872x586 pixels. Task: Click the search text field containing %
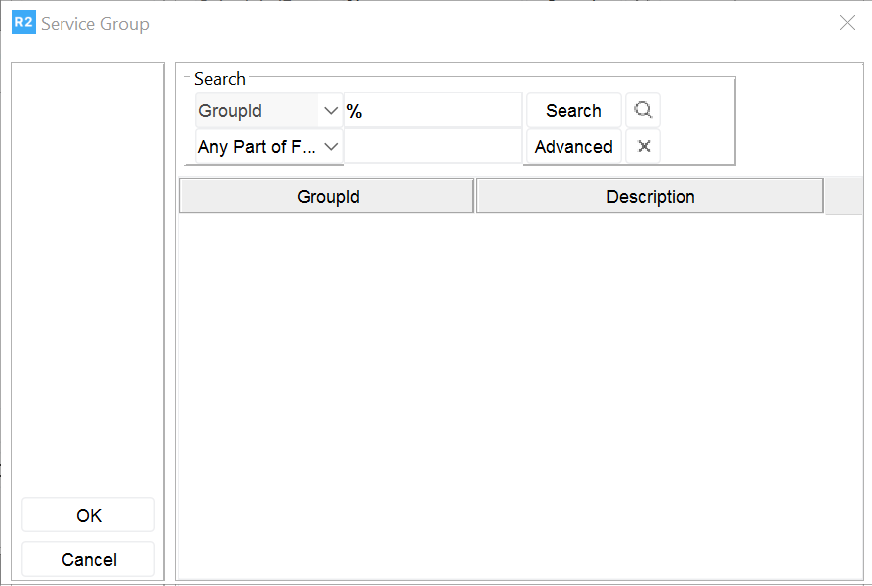tap(433, 111)
